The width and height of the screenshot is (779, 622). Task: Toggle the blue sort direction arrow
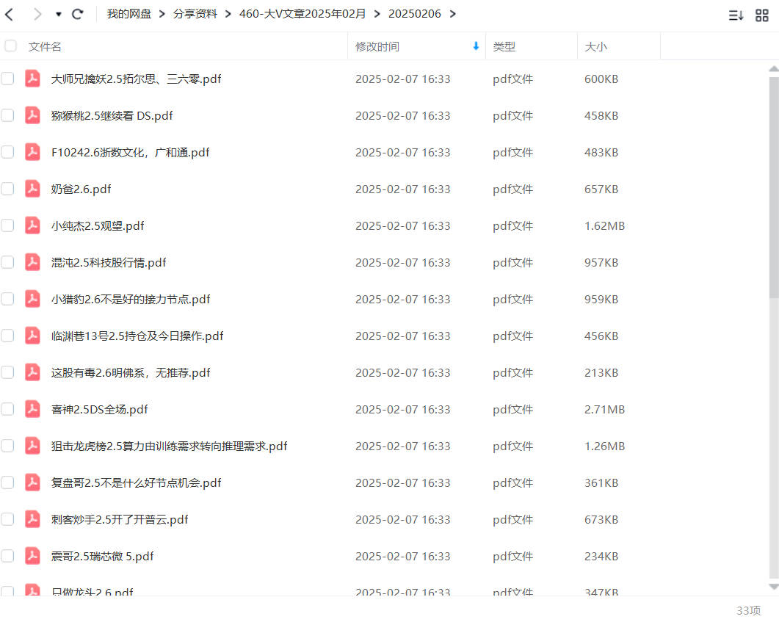(x=476, y=46)
